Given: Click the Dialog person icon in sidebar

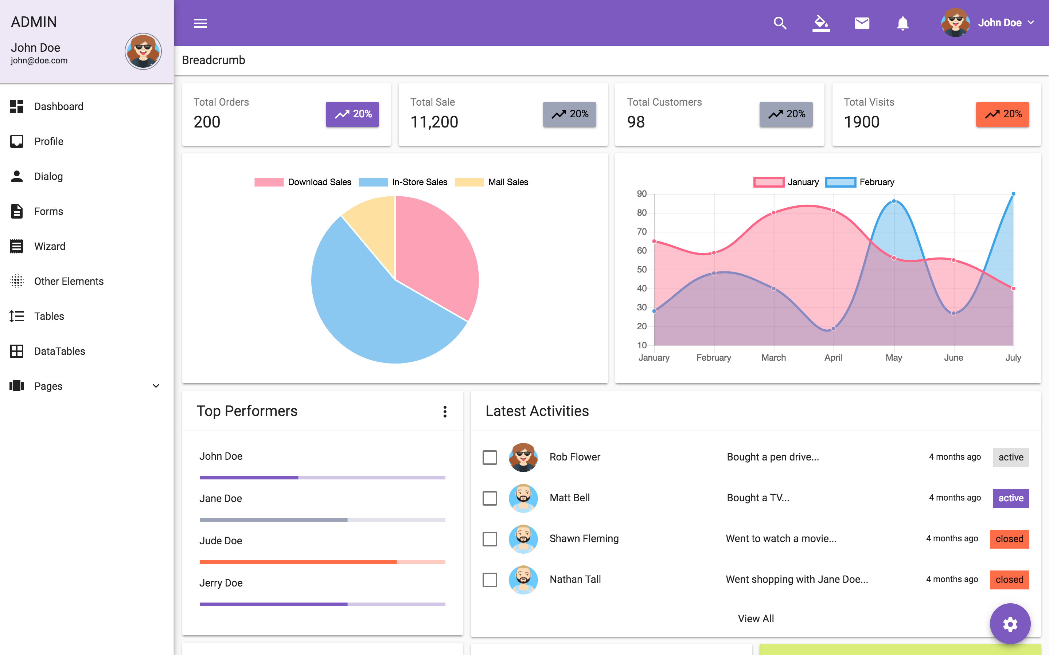Looking at the screenshot, I should pyautogui.click(x=17, y=176).
